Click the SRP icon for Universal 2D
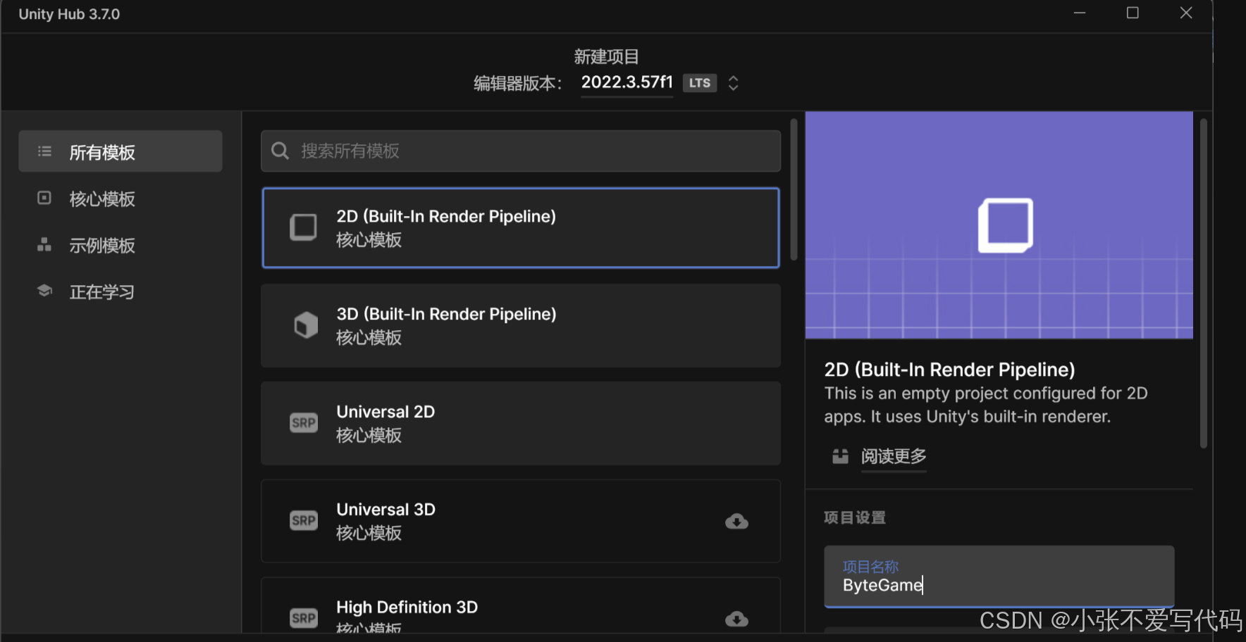Screen dimensions: 1246x642 pyautogui.click(x=304, y=423)
